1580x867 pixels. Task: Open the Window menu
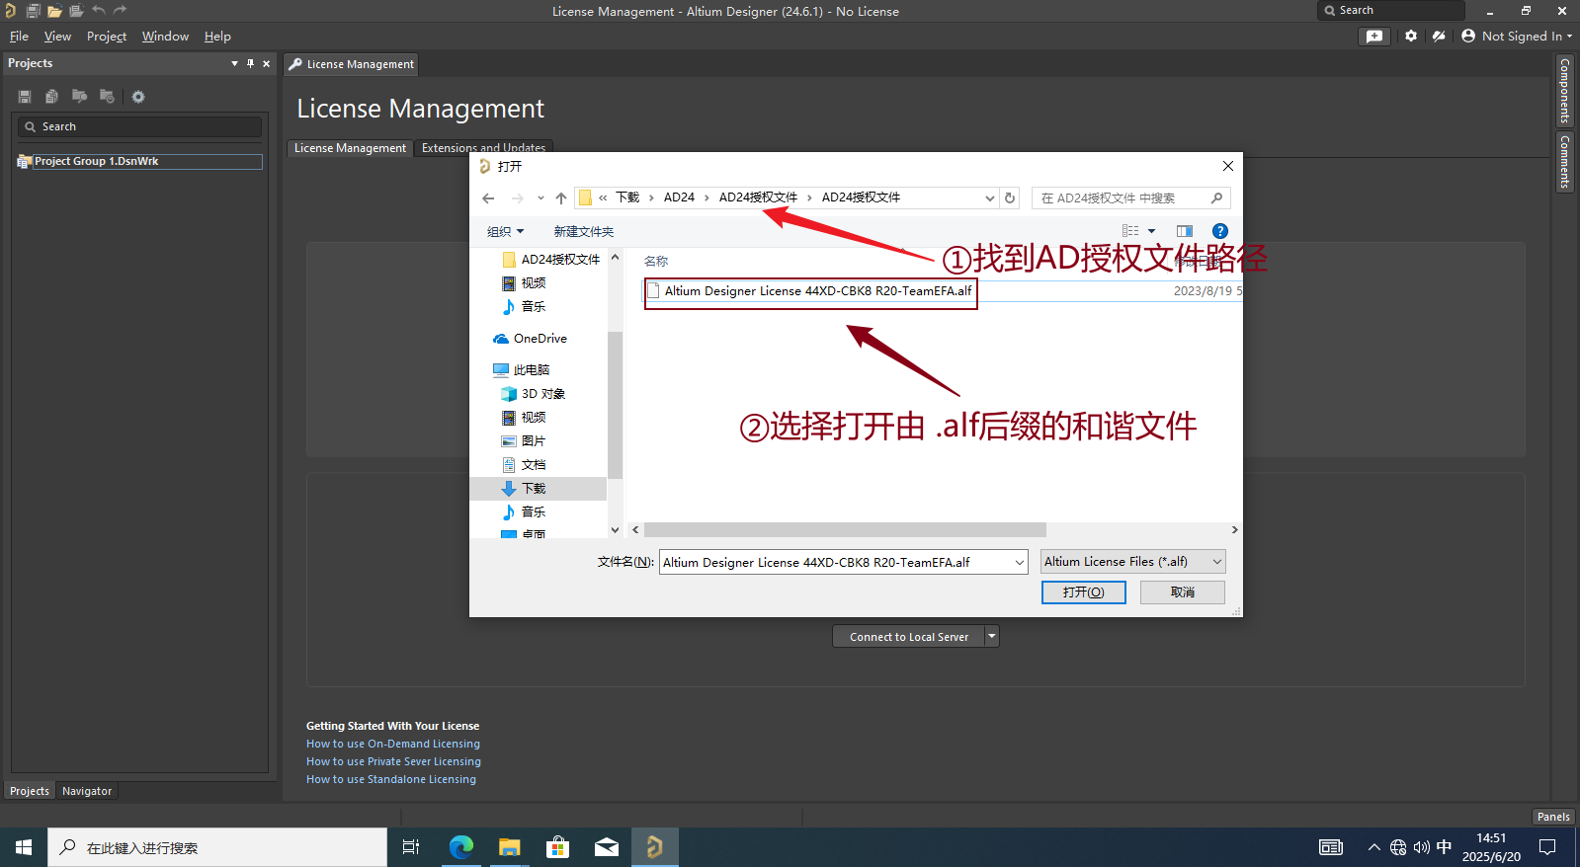click(165, 37)
